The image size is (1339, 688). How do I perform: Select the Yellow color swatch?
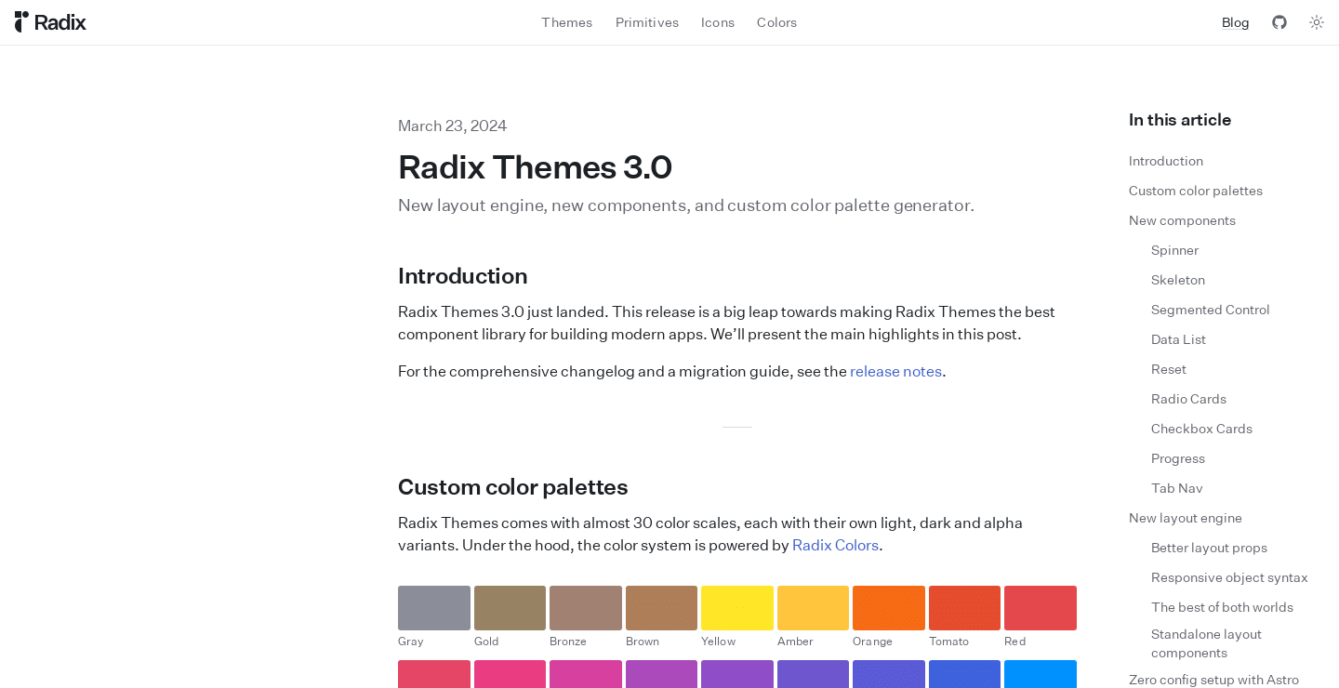[x=737, y=608]
